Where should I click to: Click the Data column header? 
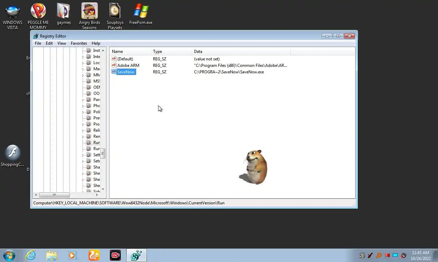[x=241, y=52]
